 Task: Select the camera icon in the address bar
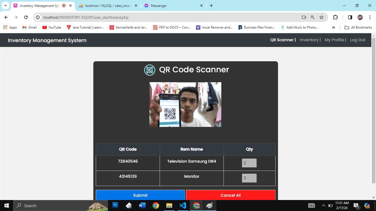pos(304,17)
